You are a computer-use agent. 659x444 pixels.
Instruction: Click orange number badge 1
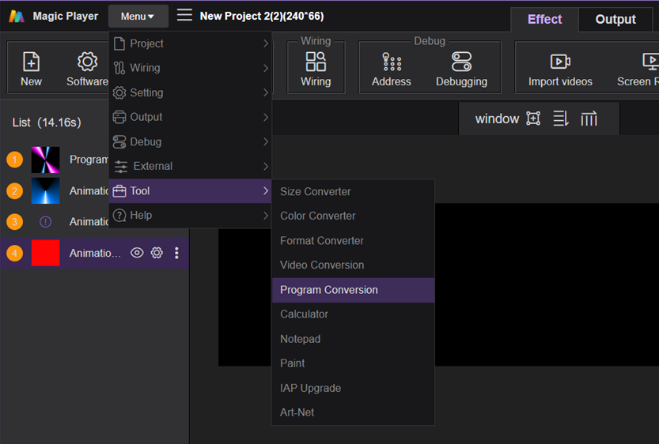pyautogui.click(x=15, y=160)
